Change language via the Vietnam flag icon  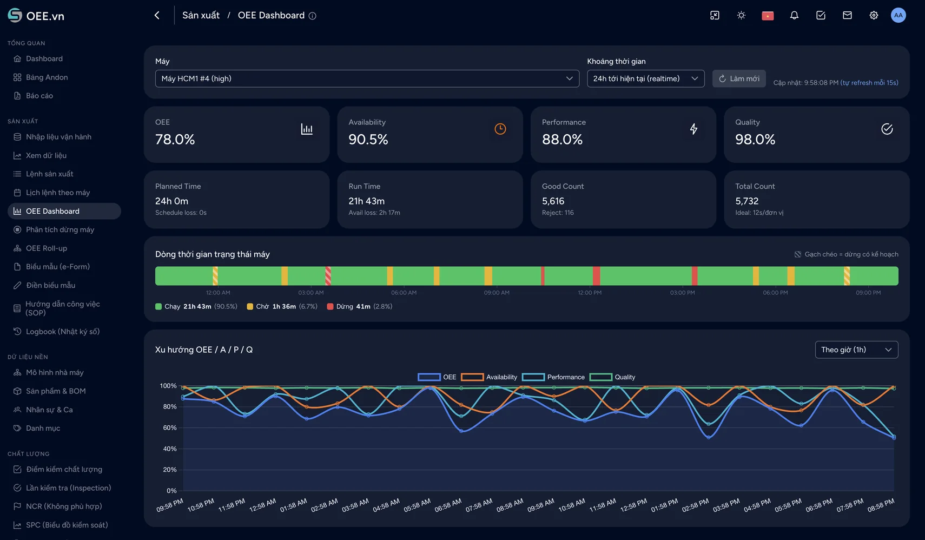(768, 16)
